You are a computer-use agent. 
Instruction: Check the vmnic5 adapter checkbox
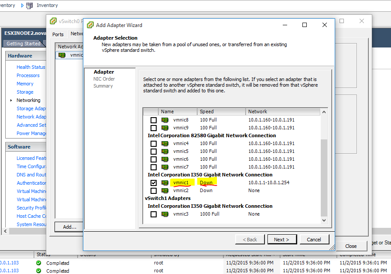154,151
